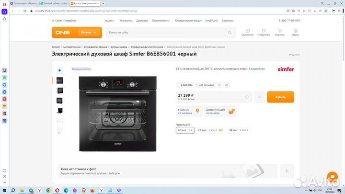Open the orange chat support bubble
This screenshot has height=194, width=345.
pos(332,177)
